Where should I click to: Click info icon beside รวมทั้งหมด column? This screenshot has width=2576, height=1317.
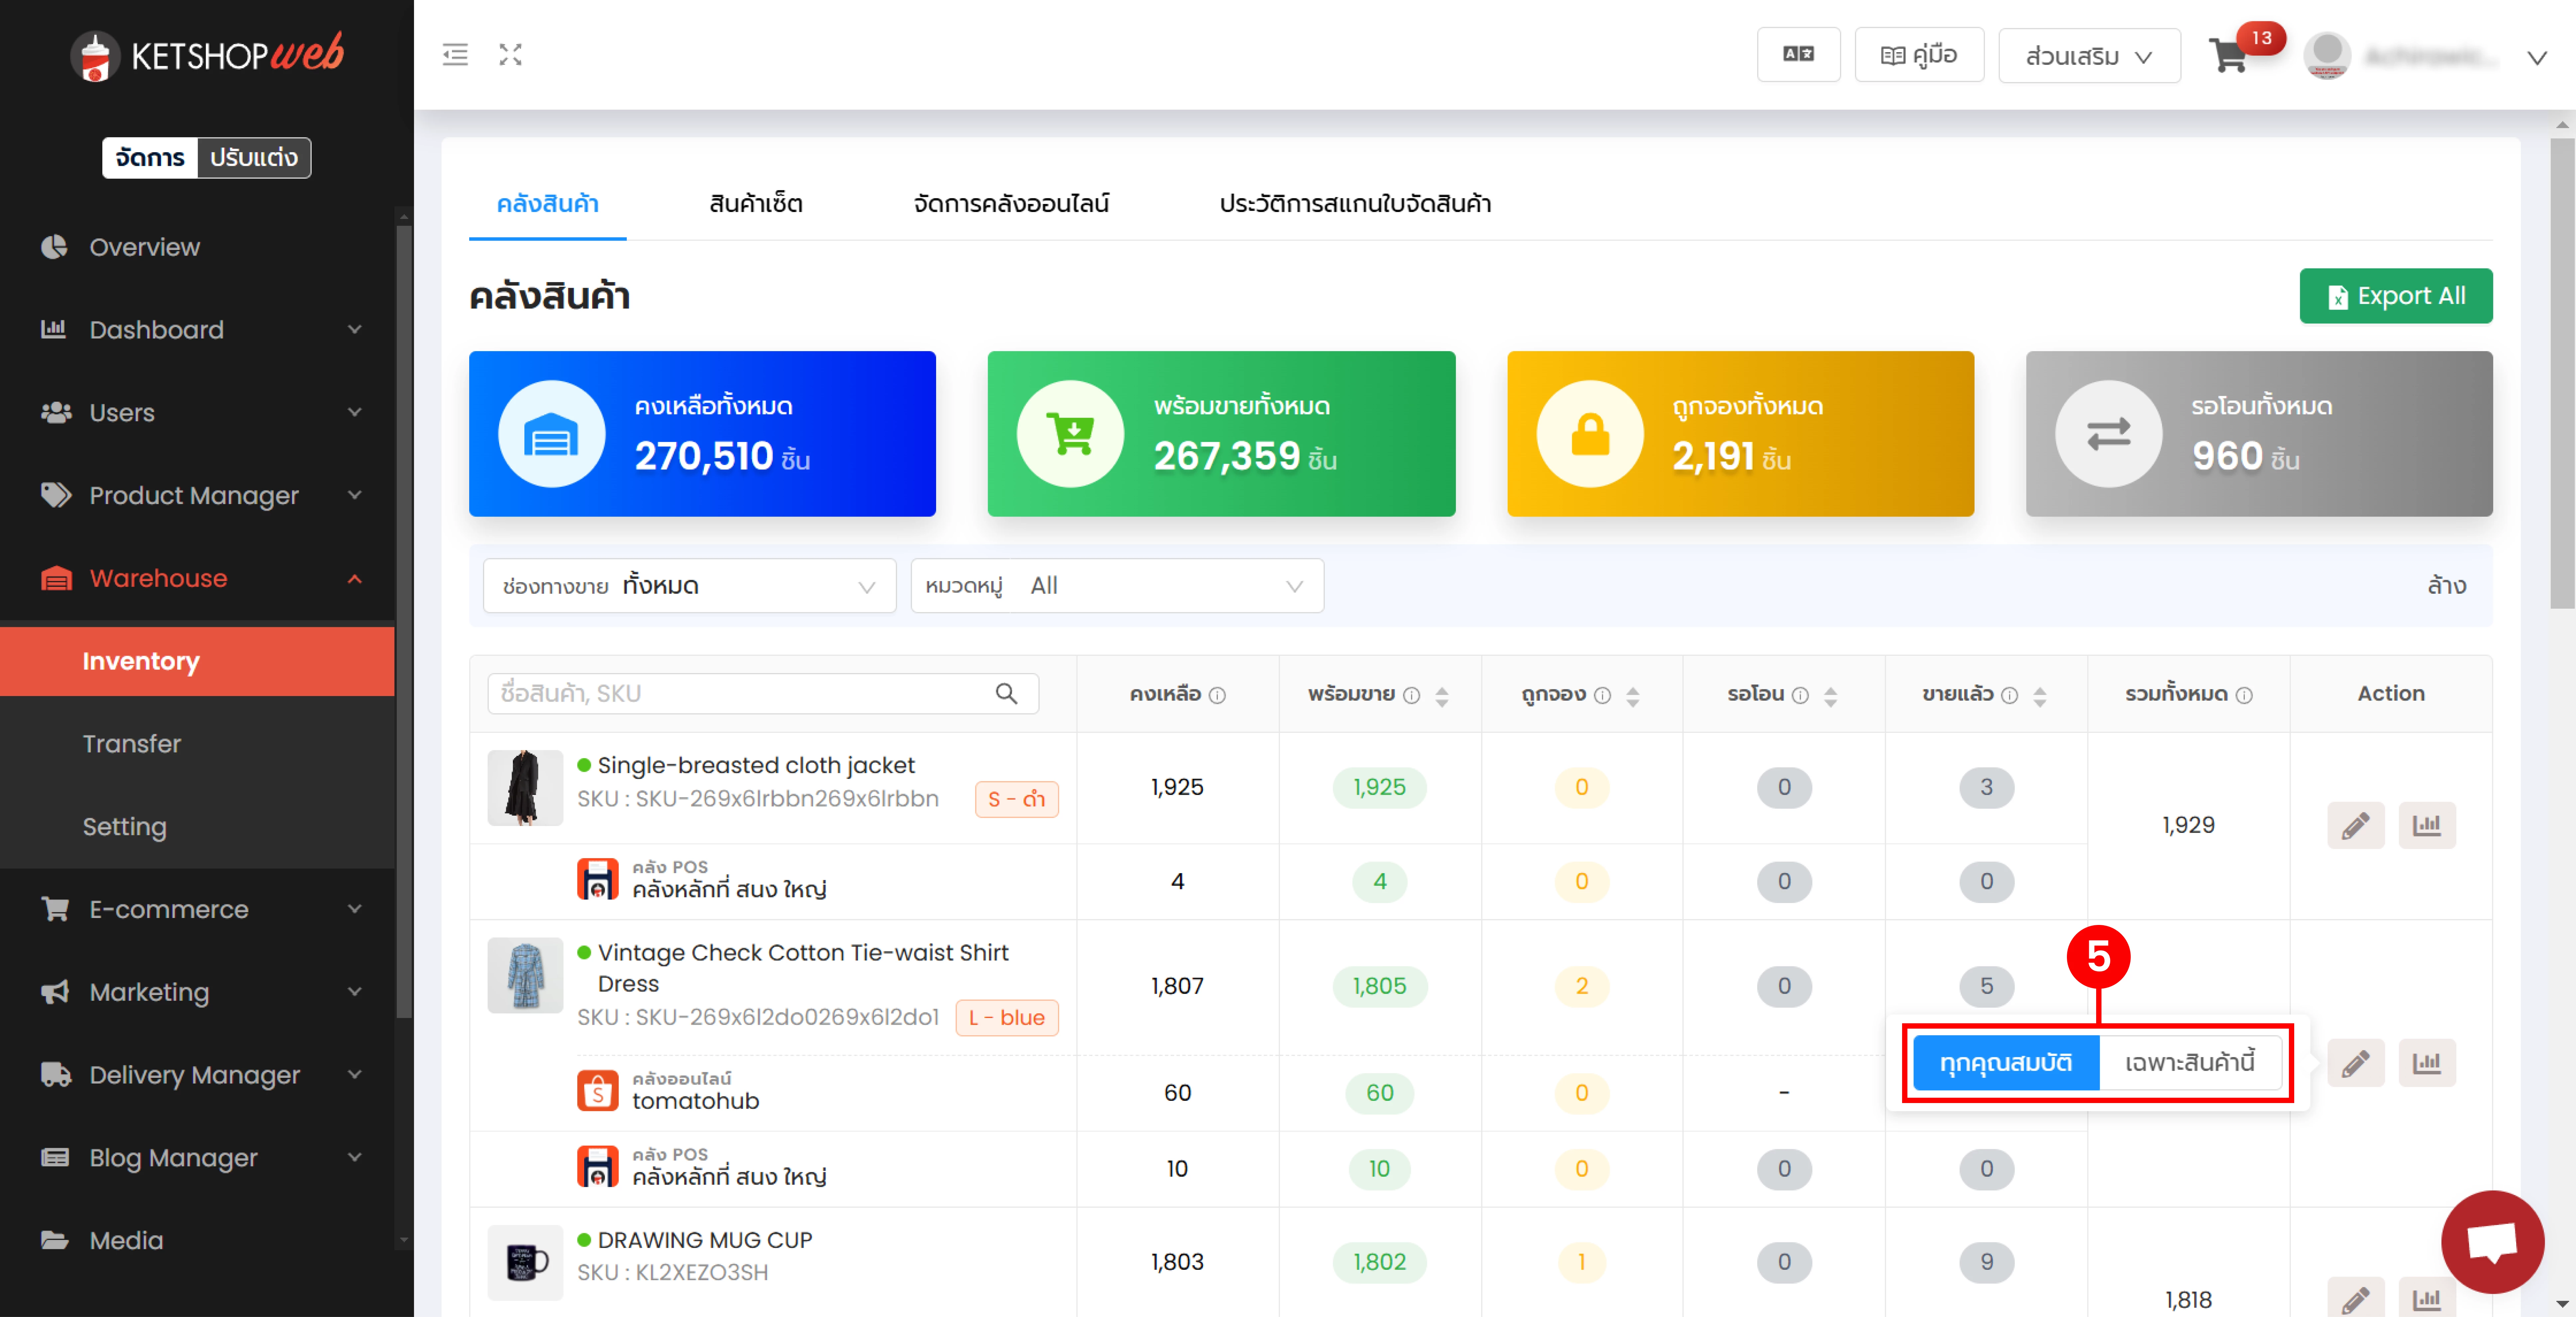tap(2244, 695)
